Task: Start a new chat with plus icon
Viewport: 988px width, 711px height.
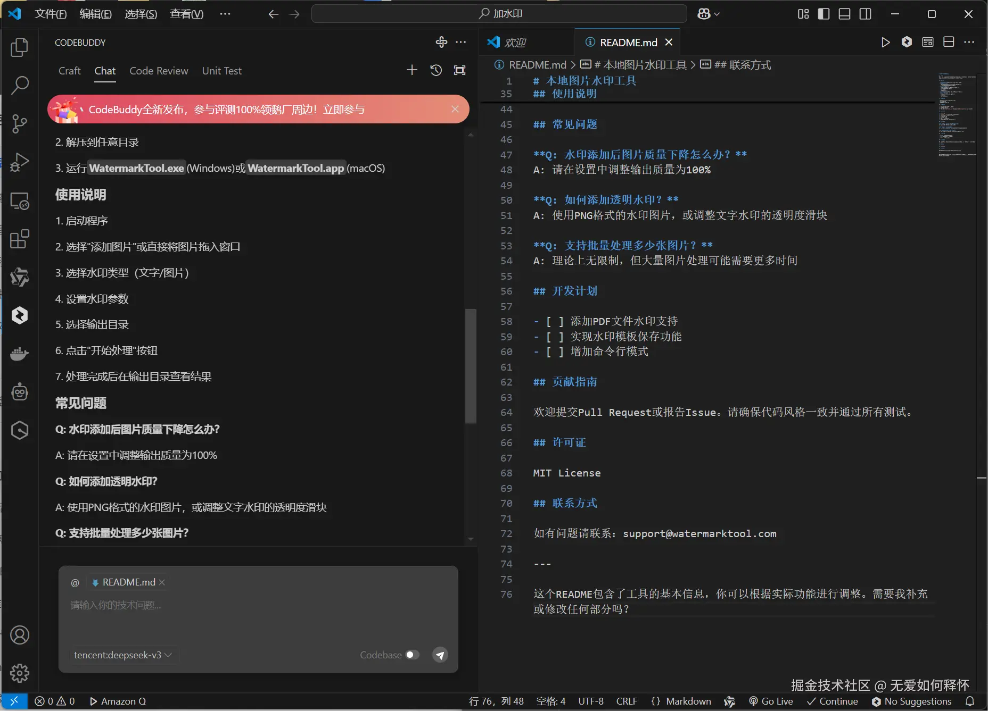Action: pos(412,70)
